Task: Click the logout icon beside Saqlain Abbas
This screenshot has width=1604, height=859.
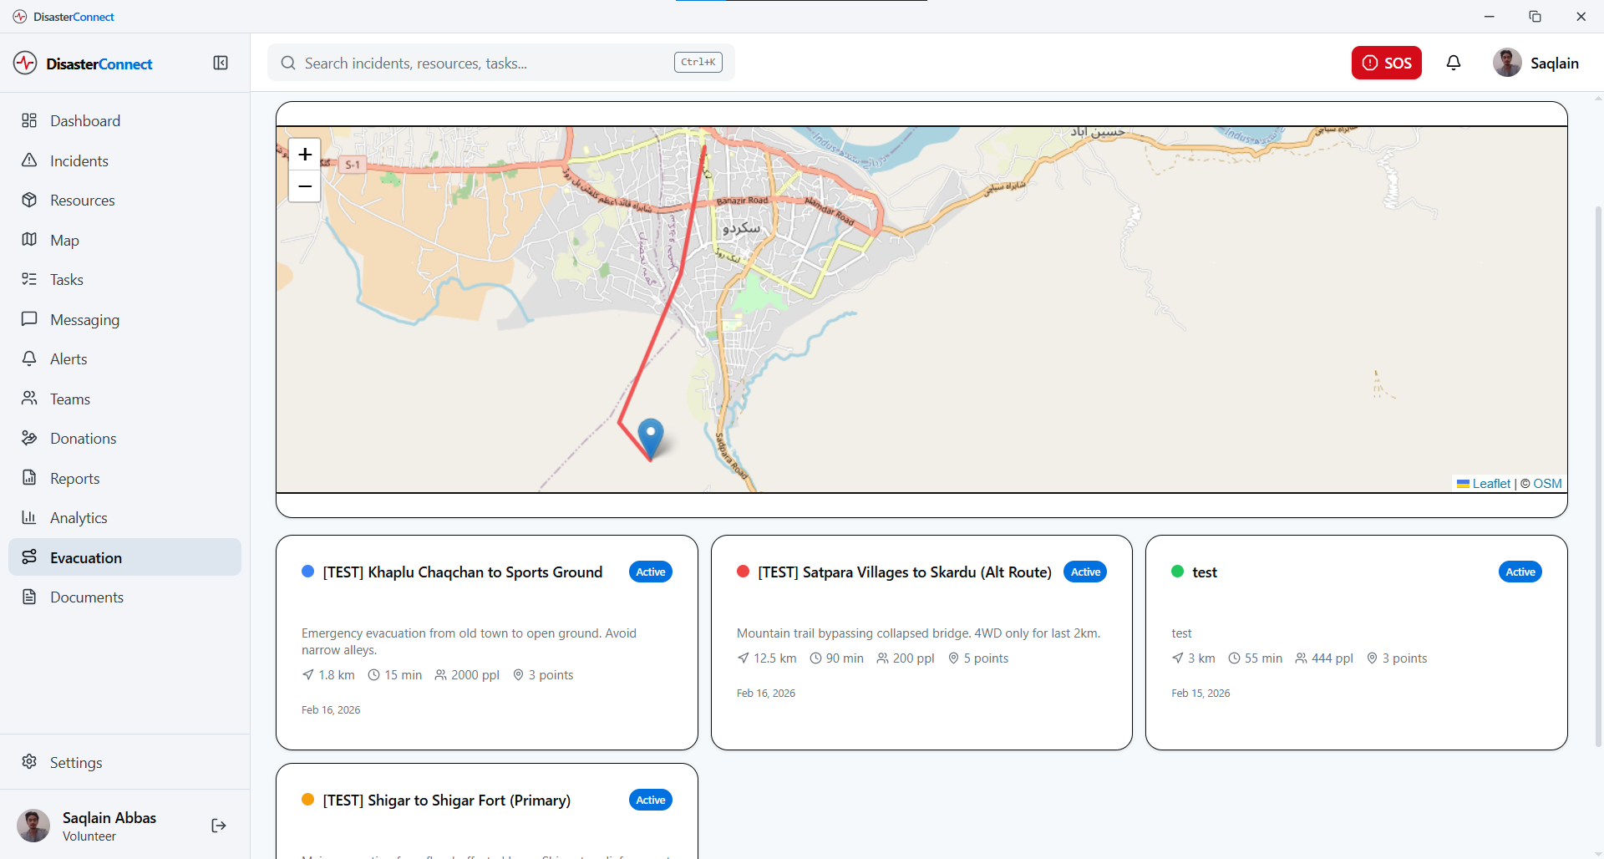Action: pyautogui.click(x=219, y=826)
